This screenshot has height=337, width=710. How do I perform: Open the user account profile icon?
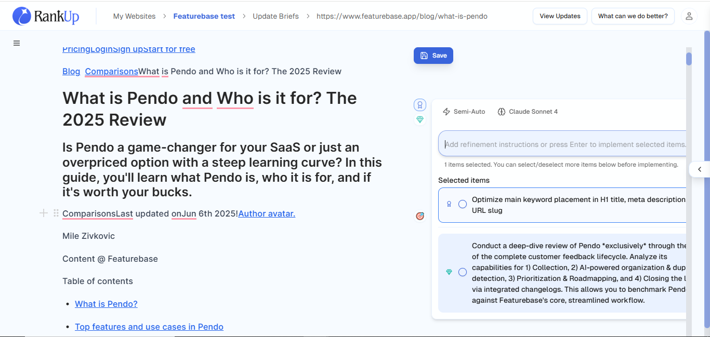coord(689,16)
